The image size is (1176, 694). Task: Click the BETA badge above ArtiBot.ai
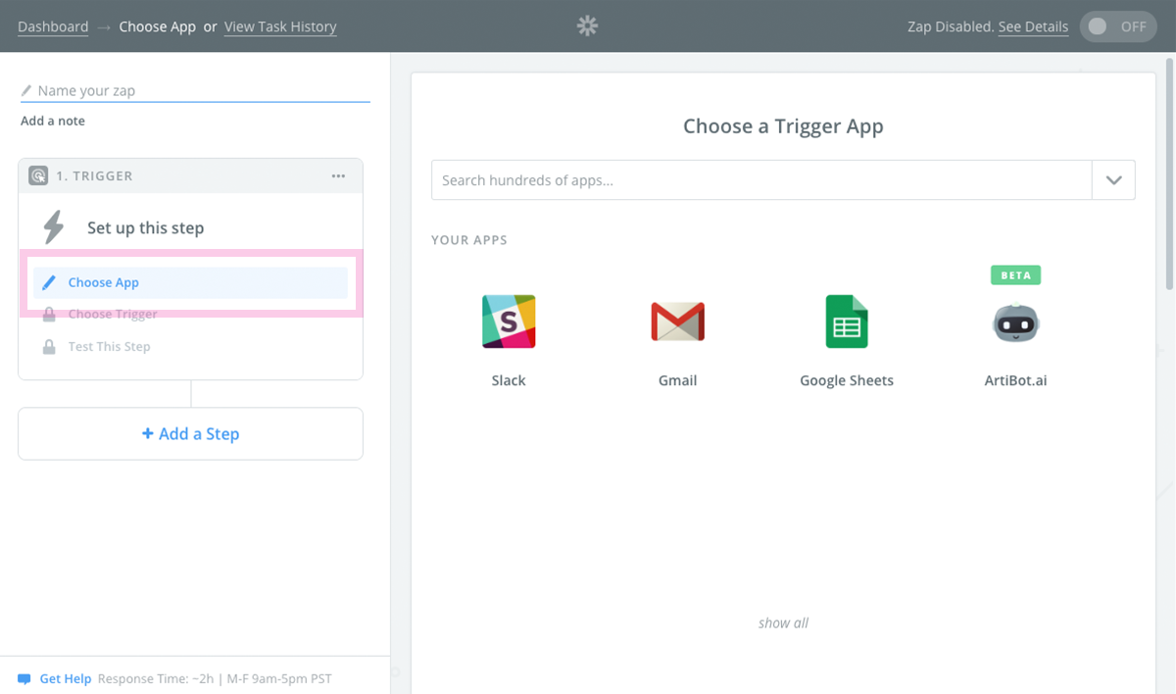(1015, 274)
